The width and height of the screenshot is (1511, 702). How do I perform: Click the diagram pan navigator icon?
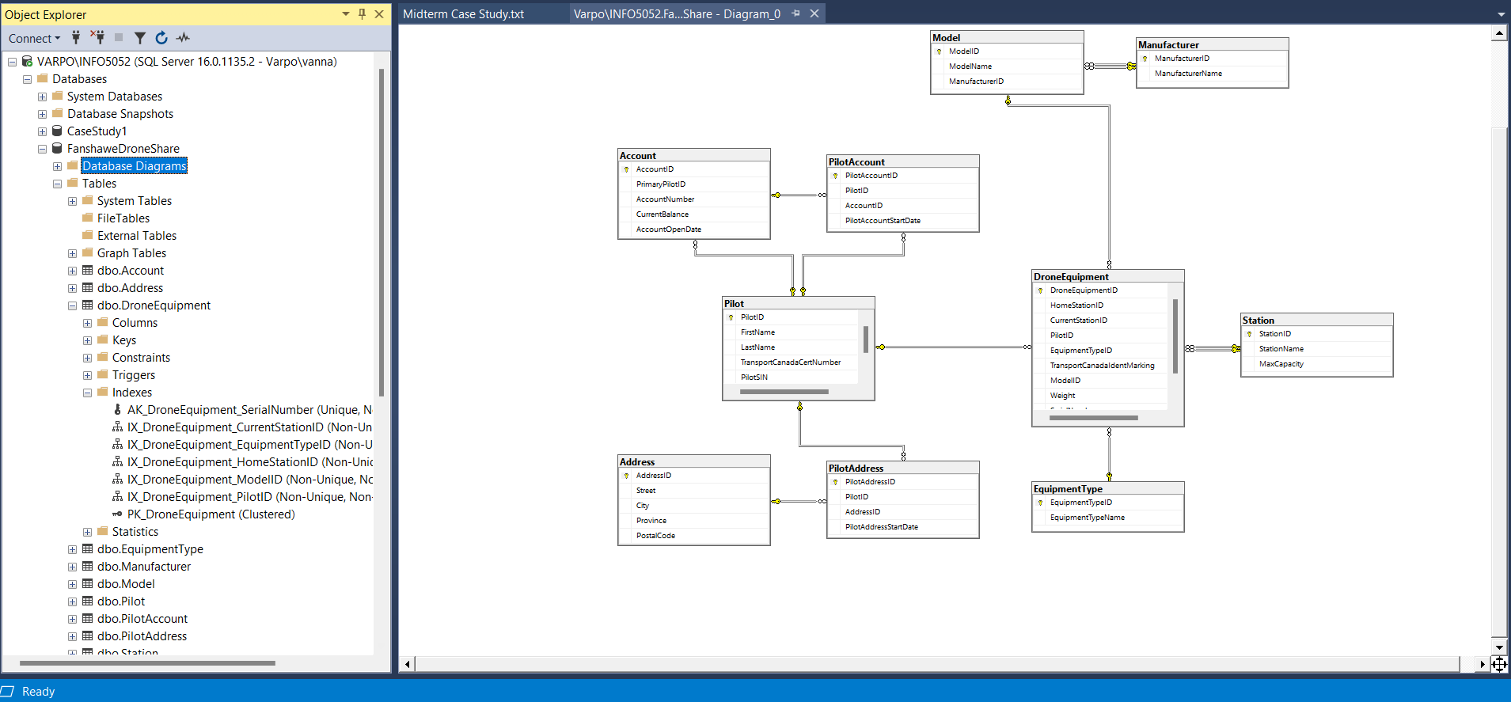click(1499, 664)
